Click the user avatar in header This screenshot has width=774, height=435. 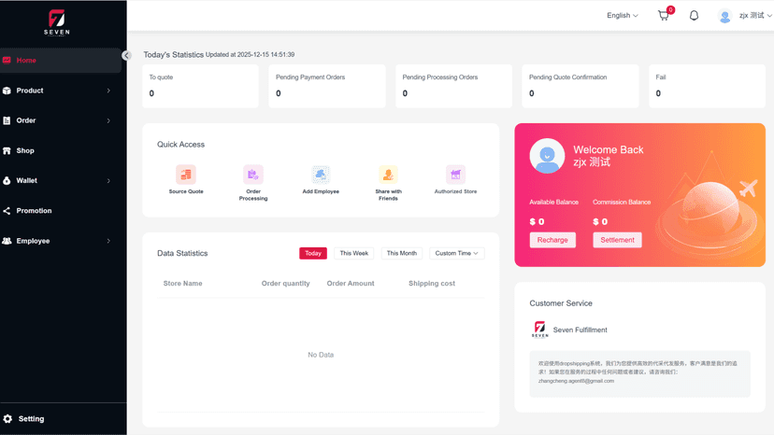coord(724,16)
